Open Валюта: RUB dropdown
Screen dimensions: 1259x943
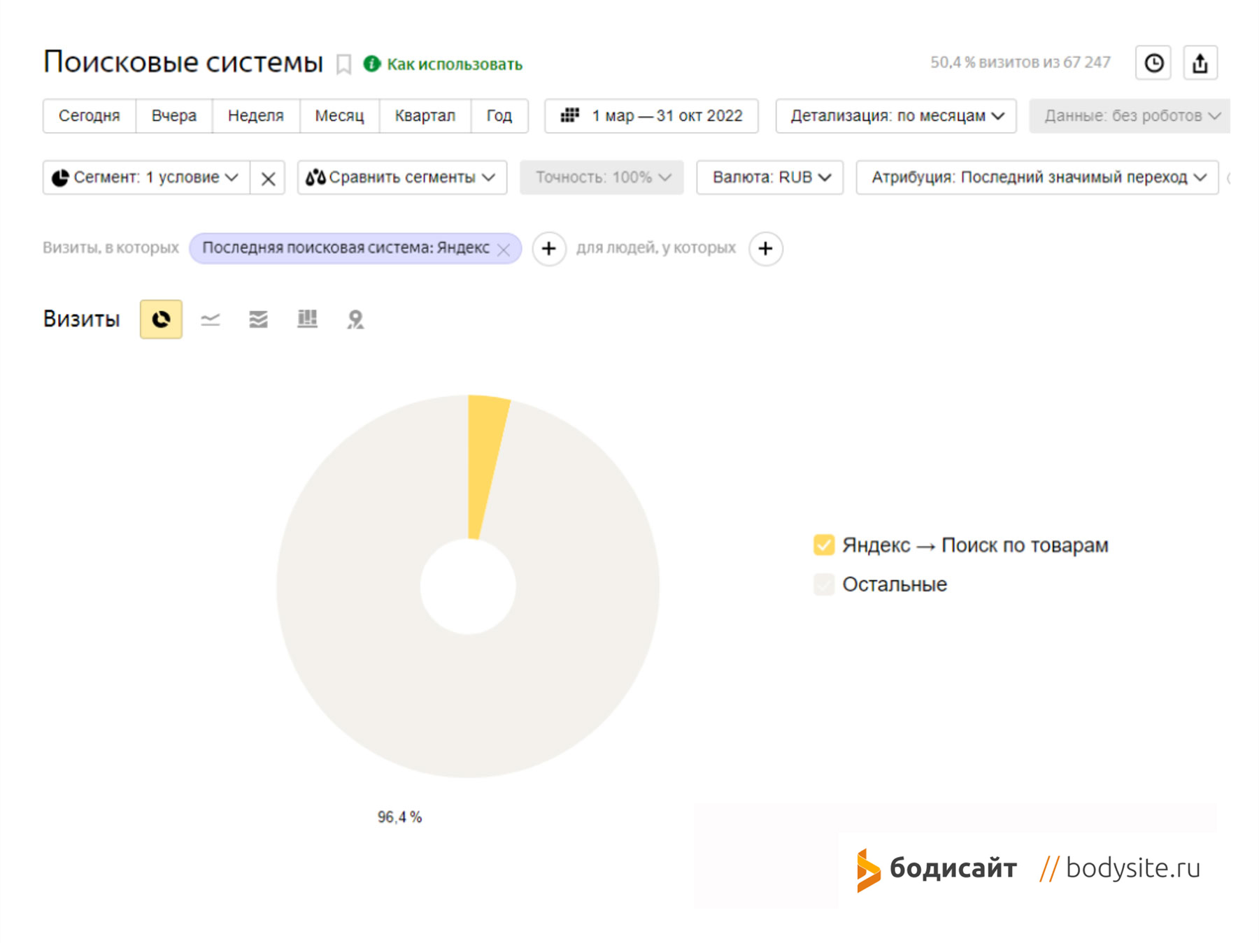coord(770,178)
